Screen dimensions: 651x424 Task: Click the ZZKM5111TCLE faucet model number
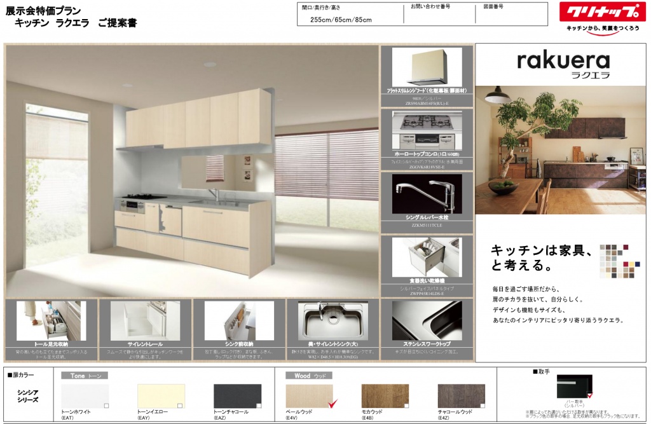(x=427, y=226)
